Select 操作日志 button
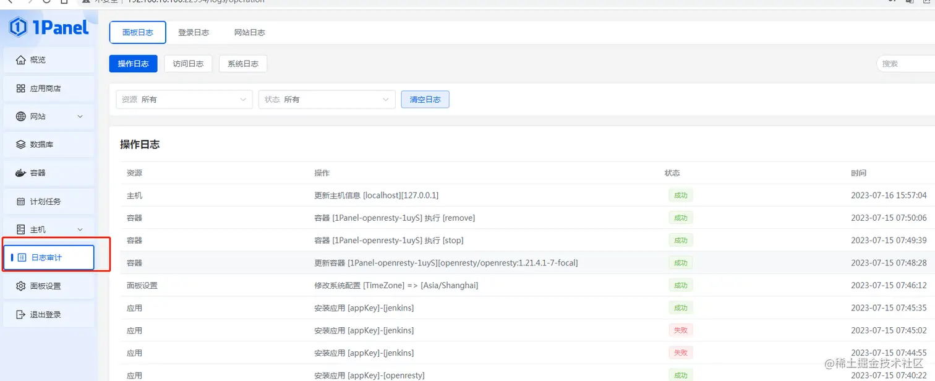The width and height of the screenshot is (935, 381). tap(134, 64)
